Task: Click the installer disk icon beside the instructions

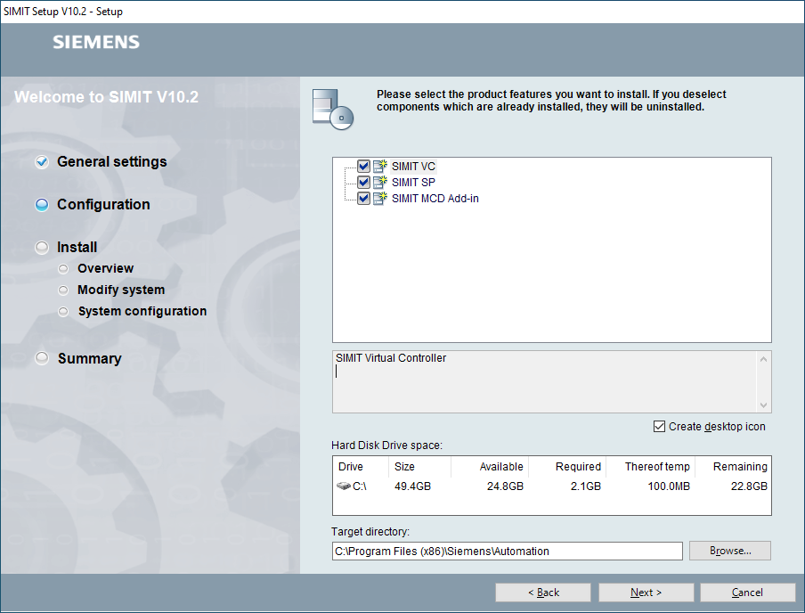Action: coord(333,109)
